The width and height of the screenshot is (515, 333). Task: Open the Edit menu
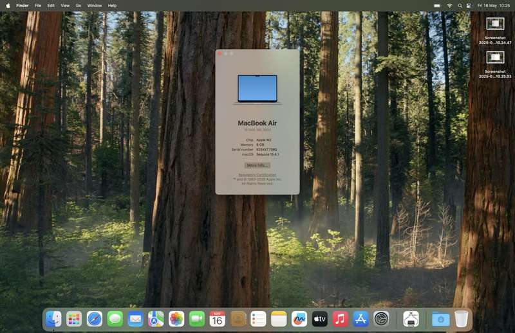click(x=51, y=6)
